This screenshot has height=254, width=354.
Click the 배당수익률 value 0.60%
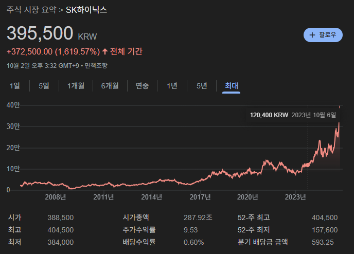[x=193, y=242]
